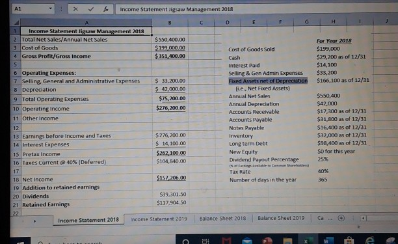The image size is (398, 244).
Task: Switch to Balance Sheet 2019 tab
Action: 281,218
